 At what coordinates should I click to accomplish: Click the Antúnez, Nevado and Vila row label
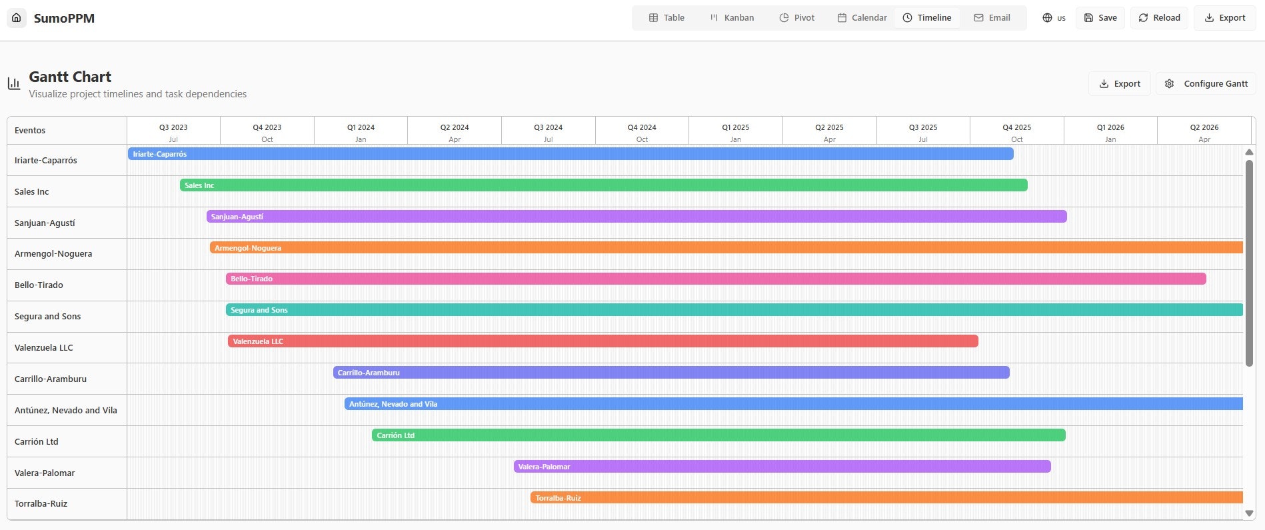tap(66, 411)
